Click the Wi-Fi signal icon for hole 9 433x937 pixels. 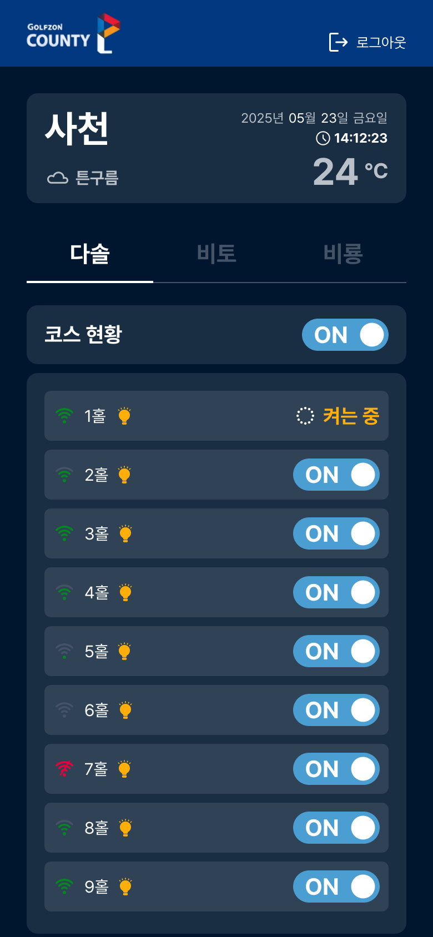coord(64,886)
